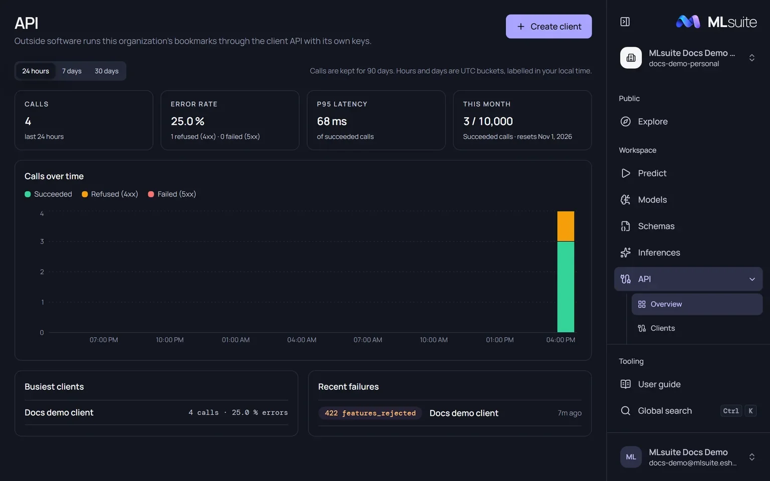The width and height of the screenshot is (770, 481).
Task: Click the Overview grid icon
Action: 642,304
